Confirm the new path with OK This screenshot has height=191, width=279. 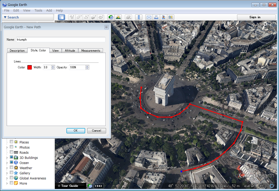click(x=76, y=131)
